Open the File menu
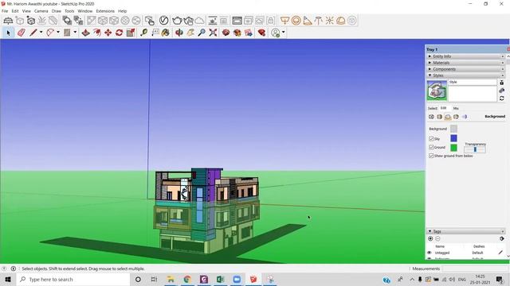 tap(5, 11)
